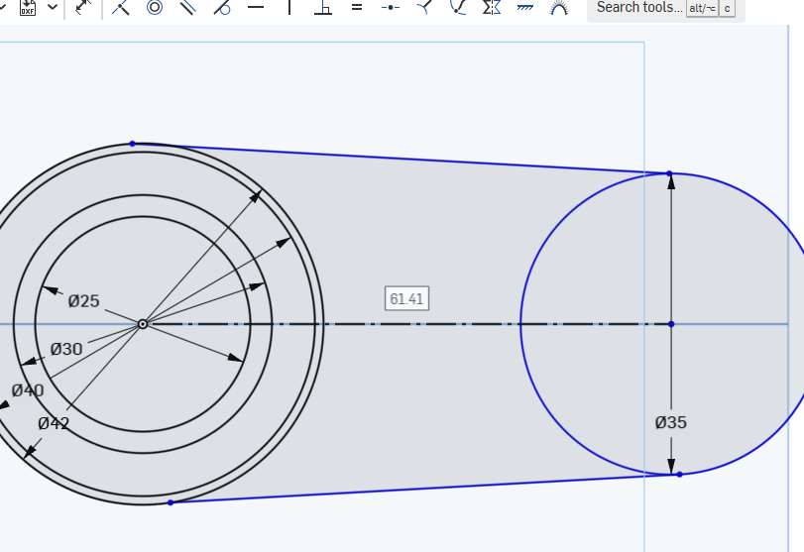Pick the Parallel constraint tool
Viewport: 804px width, 552px height.
click(x=188, y=7)
